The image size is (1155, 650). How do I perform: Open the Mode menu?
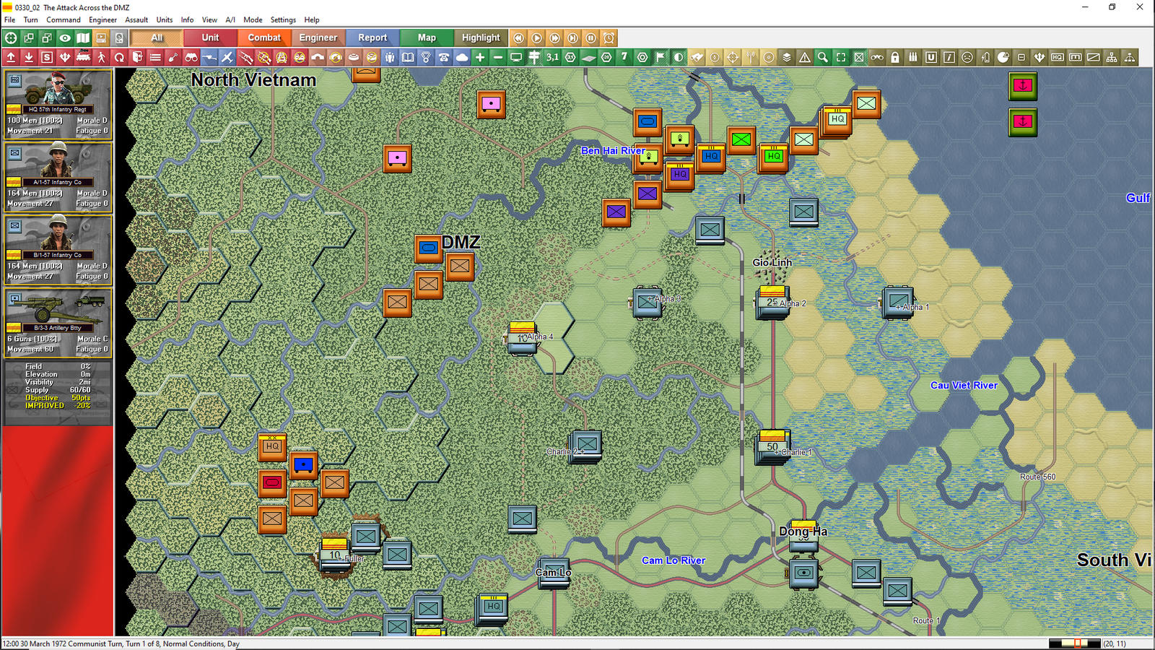click(x=253, y=19)
